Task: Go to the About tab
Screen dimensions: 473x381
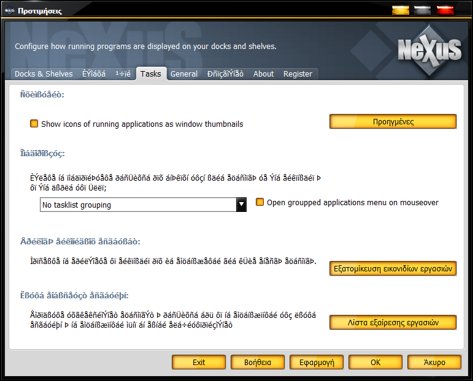Action: click(x=263, y=74)
